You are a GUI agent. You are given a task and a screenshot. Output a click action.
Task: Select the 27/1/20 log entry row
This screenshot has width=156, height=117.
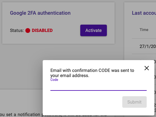144,46
